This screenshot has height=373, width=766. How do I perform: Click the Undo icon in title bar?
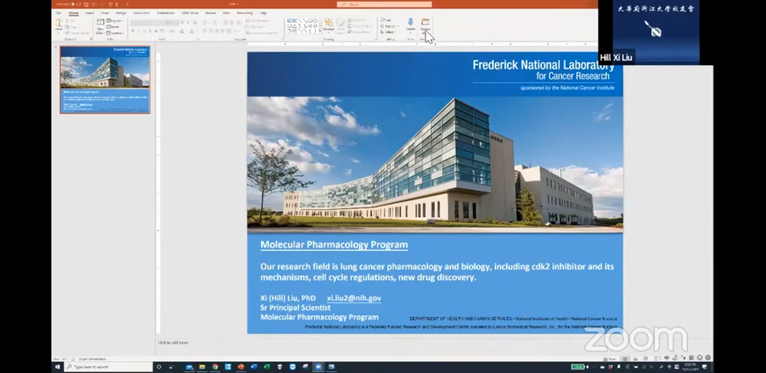point(94,4)
